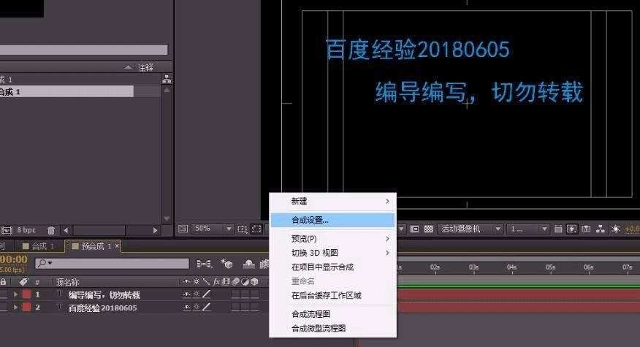Image resolution: width=640 pixels, height=347 pixels.
Task: Click the project panel right scroll arrow
Action: tap(155, 230)
